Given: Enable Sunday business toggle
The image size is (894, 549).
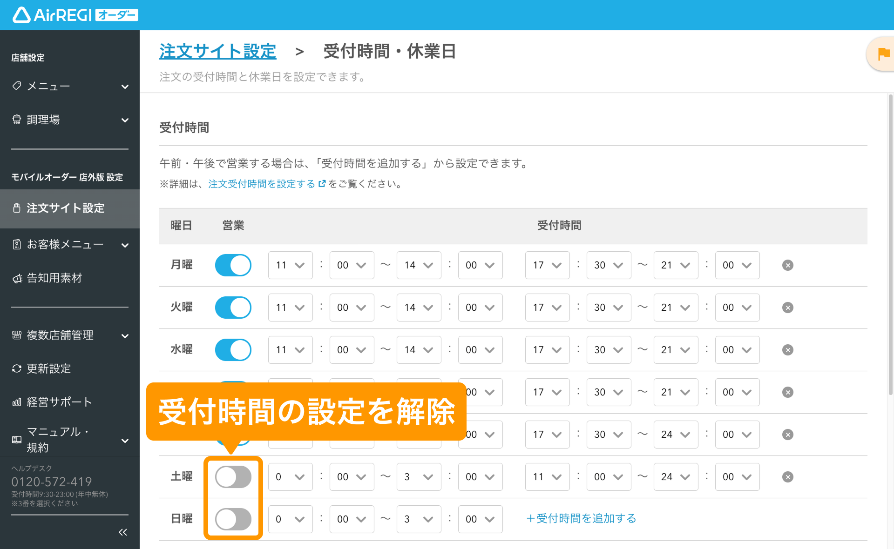Looking at the screenshot, I should pyautogui.click(x=233, y=519).
